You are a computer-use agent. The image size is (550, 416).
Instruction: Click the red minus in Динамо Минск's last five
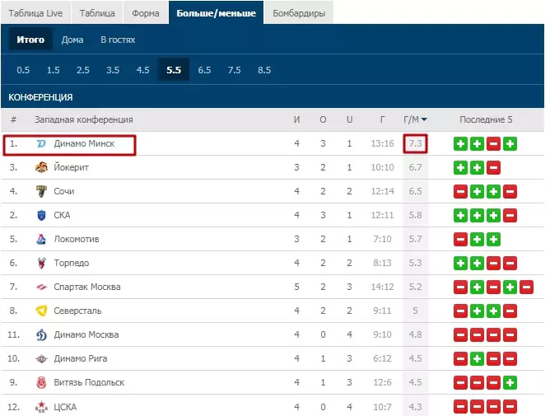tap(493, 144)
